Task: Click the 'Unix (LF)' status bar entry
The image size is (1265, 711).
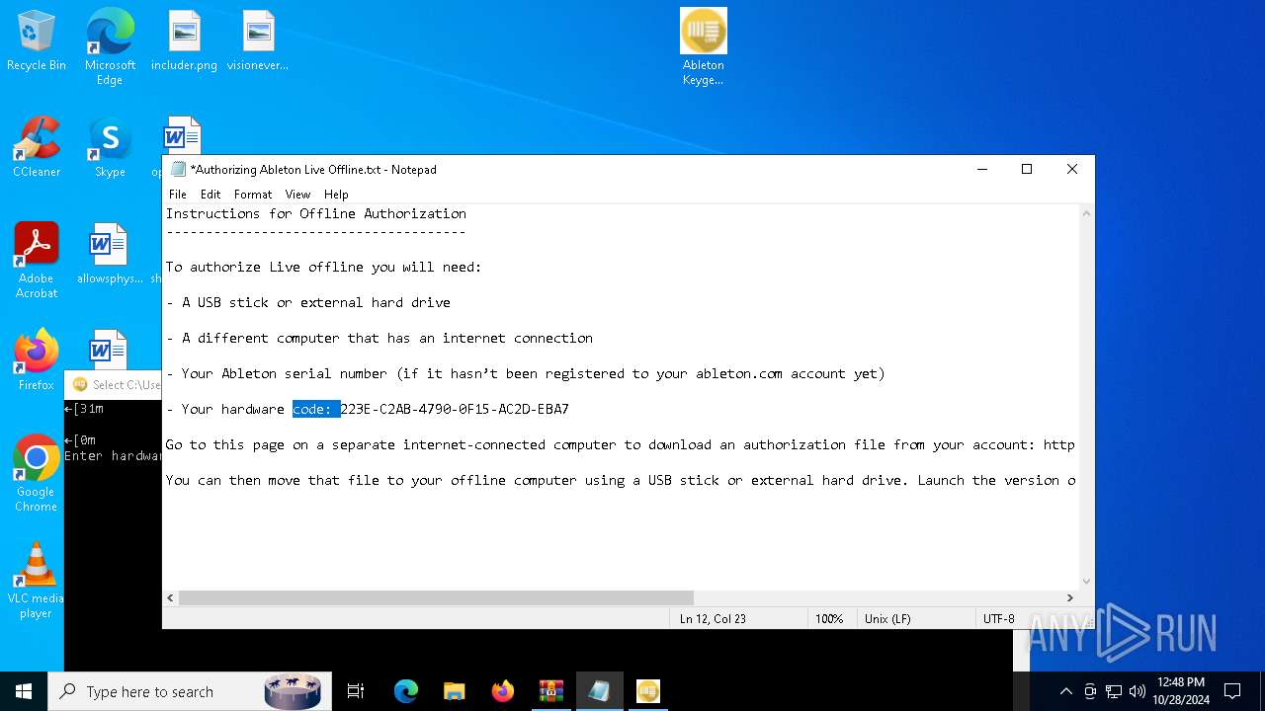Action: (x=887, y=619)
